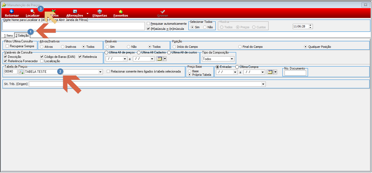
Task: Choose Início do Campo position
Action: point(174,47)
